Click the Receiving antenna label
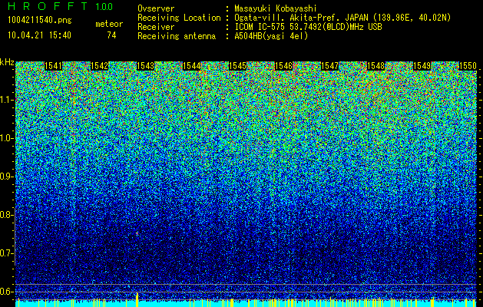Image resolution: width=483 pixels, height=307 pixels. (177, 36)
